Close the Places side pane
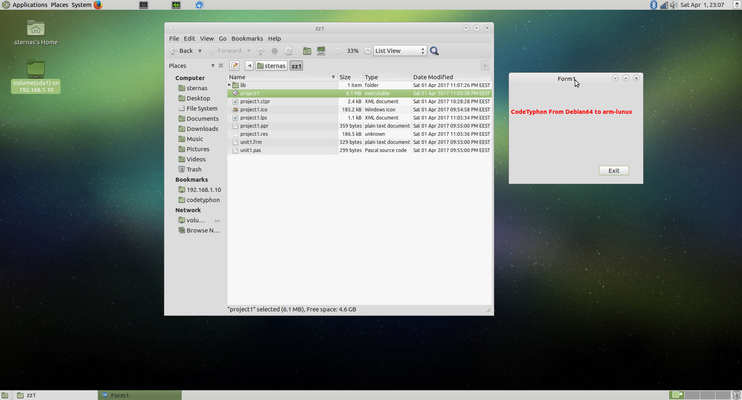 pyautogui.click(x=221, y=65)
